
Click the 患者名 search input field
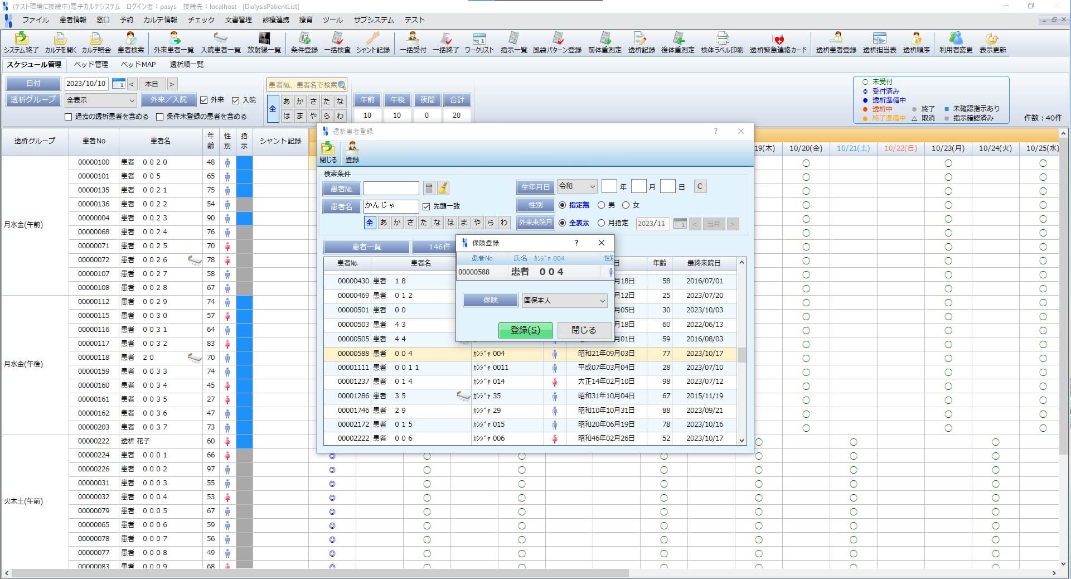390,206
